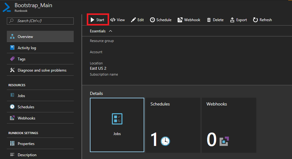Click the clock icon in Schedules tile
Viewport: 292px width, 159px height.
pos(165,141)
